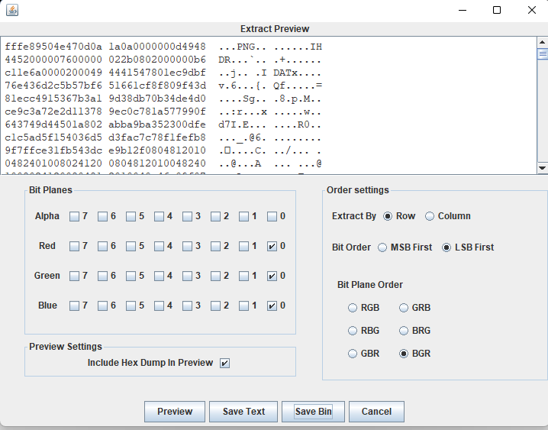Viewport: 548px width, 430px height.
Task: Maximize the Extract Preview window
Action: pos(497,10)
